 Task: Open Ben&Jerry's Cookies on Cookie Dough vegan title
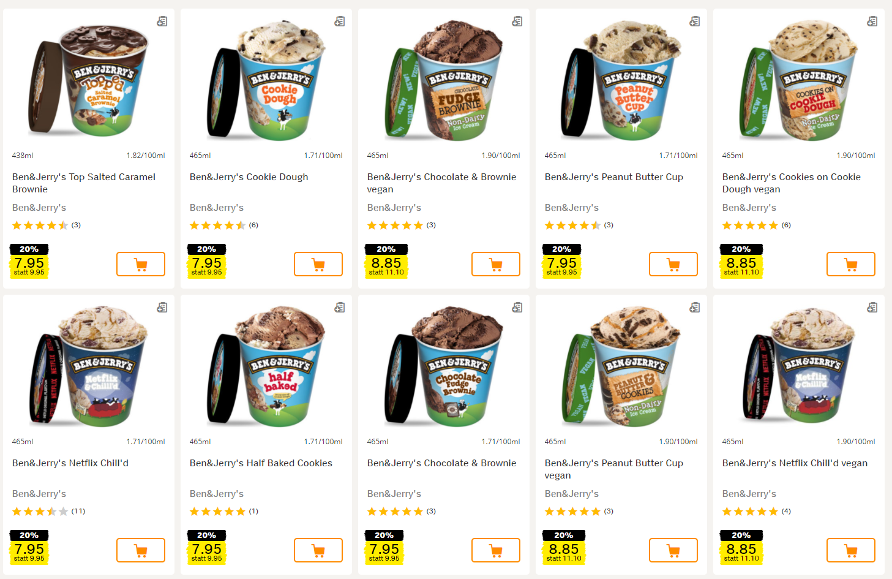point(791,183)
